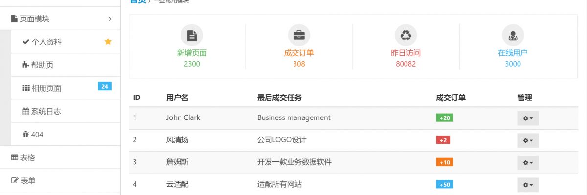The image size is (587, 195).
Task: Select 表格 in the sidebar menu
Action: (x=27, y=157)
